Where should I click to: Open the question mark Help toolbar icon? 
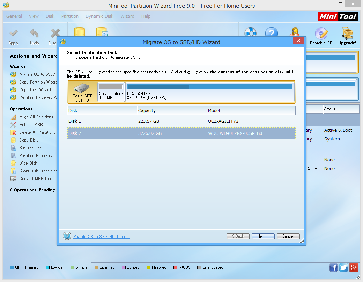coord(271,32)
